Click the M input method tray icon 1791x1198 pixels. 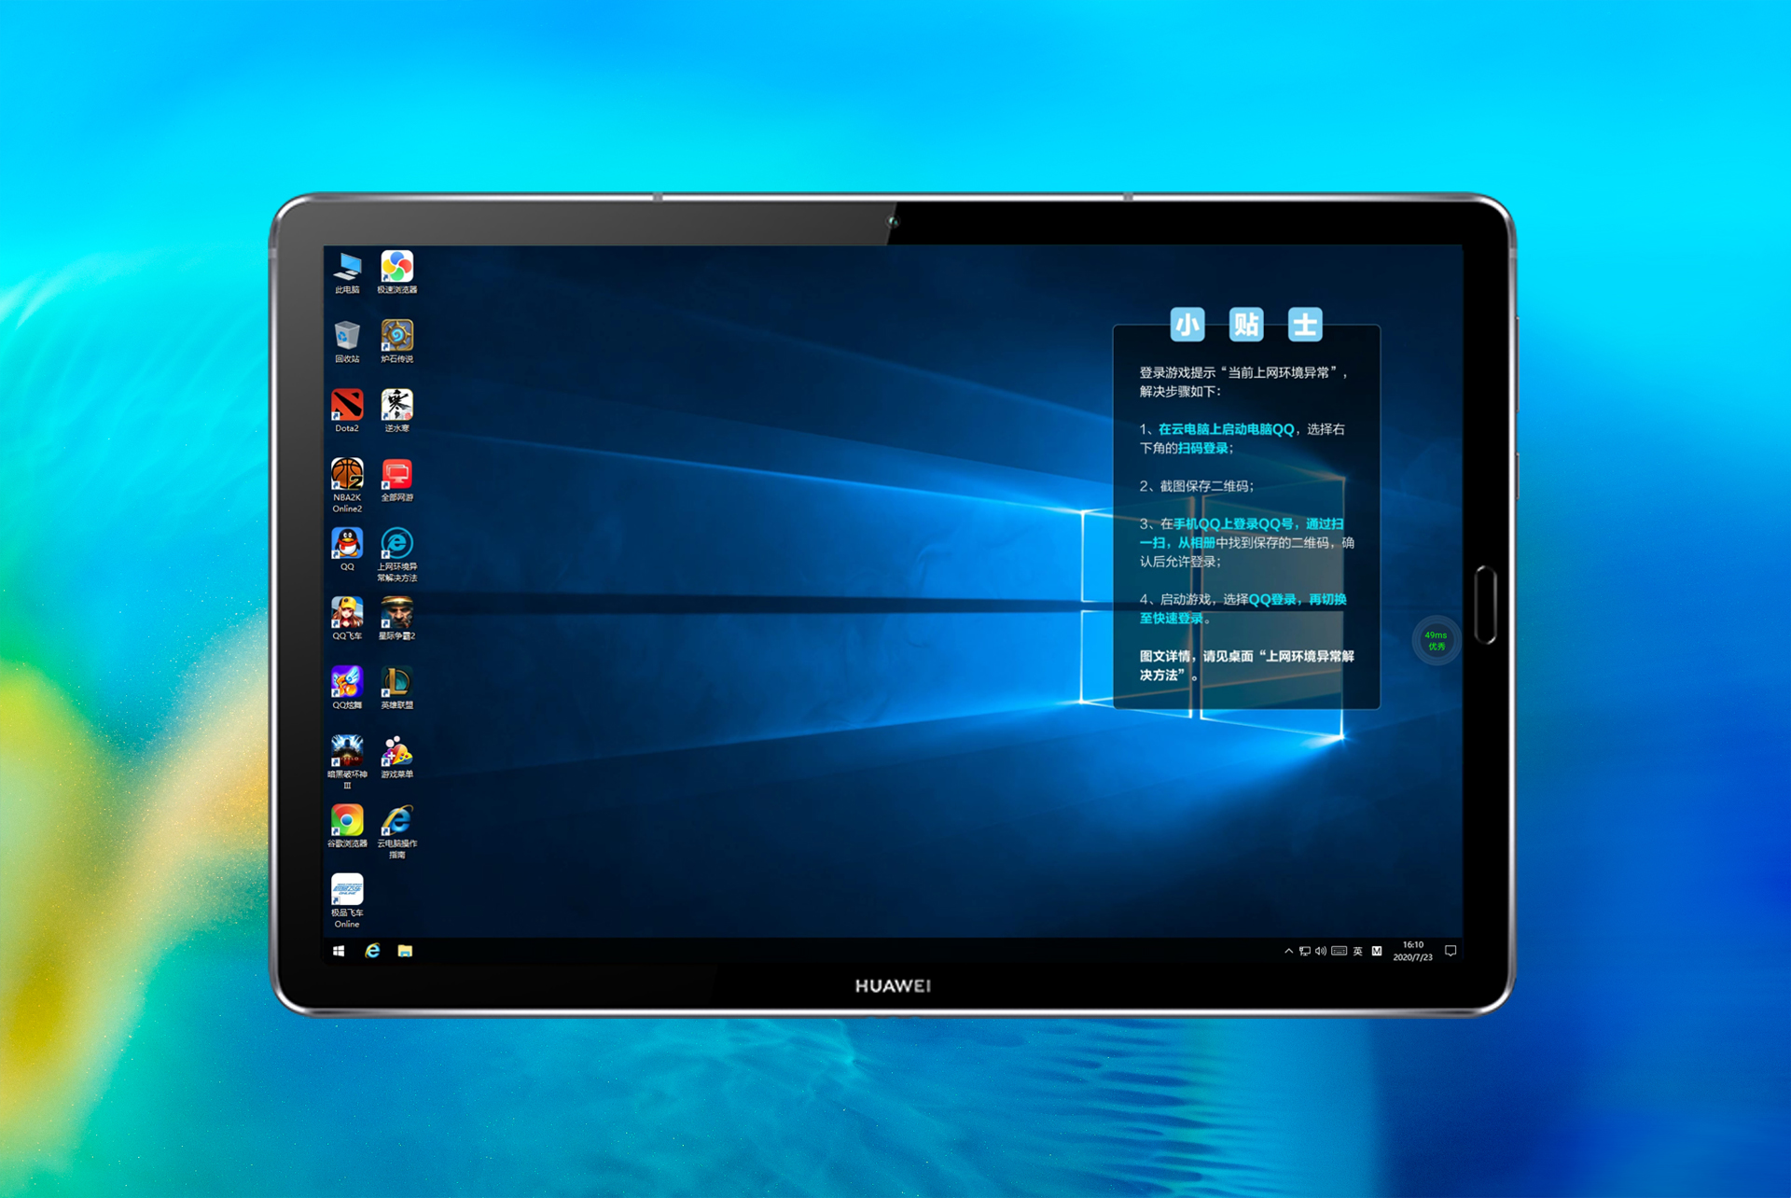pos(1377,951)
